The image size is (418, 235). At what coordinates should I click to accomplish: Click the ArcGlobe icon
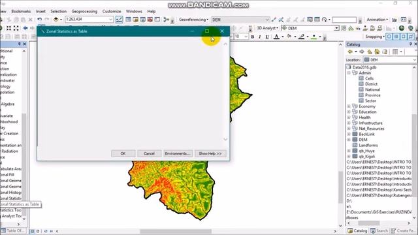tap(411, 28)
